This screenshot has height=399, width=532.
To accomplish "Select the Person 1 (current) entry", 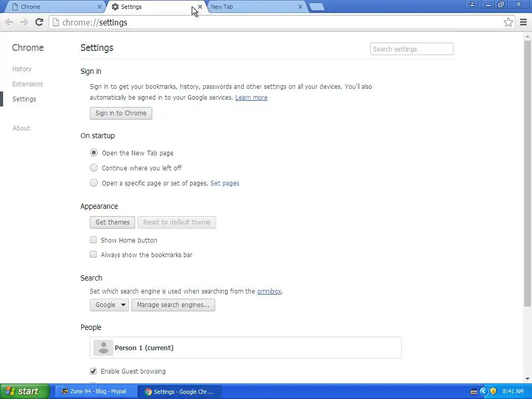I will pyautogui.click(x=246, y=348).
